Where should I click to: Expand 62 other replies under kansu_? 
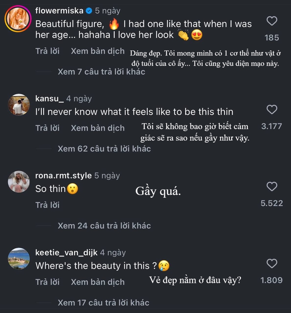[104, 149]
